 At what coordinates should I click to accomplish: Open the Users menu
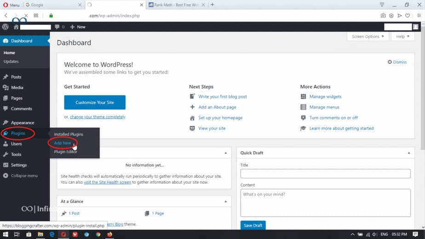pyautogui.click(x=16, y=144)
